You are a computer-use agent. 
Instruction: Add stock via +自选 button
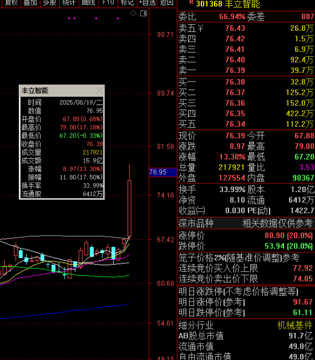tap(147, 3)
